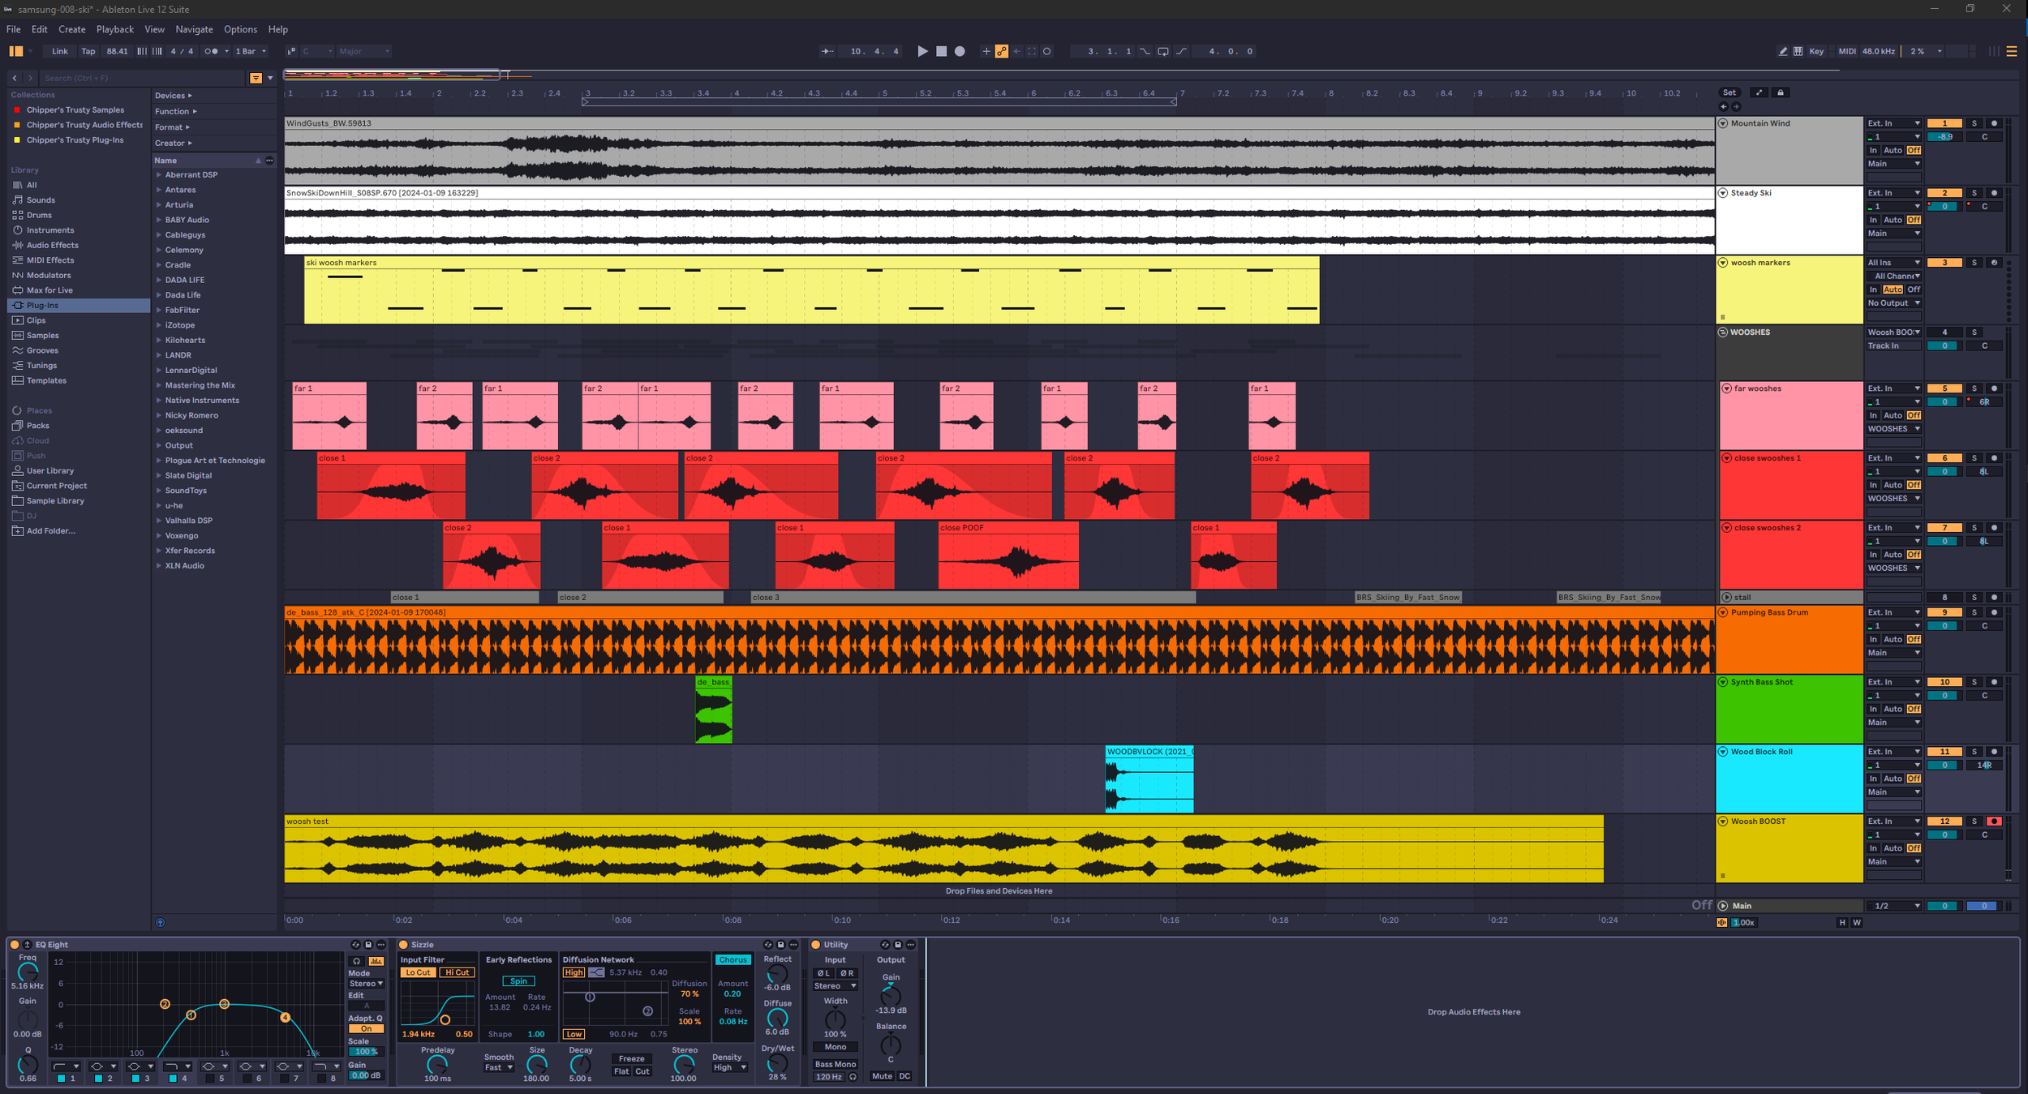2028x1094 pixels.
Task: Expand the FabFilter plug-in folder
Action: [x=159, y=310]
